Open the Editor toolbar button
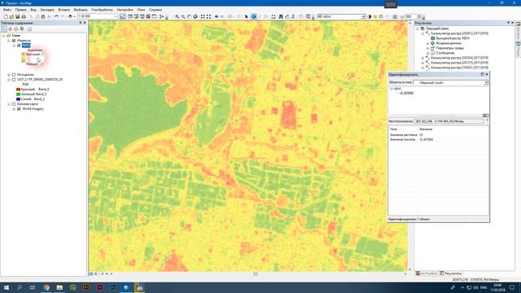 click(x=122, y=16)
